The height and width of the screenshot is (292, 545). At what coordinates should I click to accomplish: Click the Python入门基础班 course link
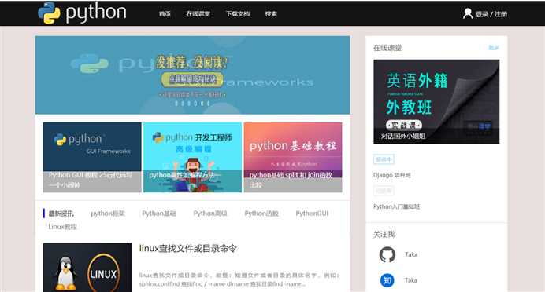click(397, 206)
